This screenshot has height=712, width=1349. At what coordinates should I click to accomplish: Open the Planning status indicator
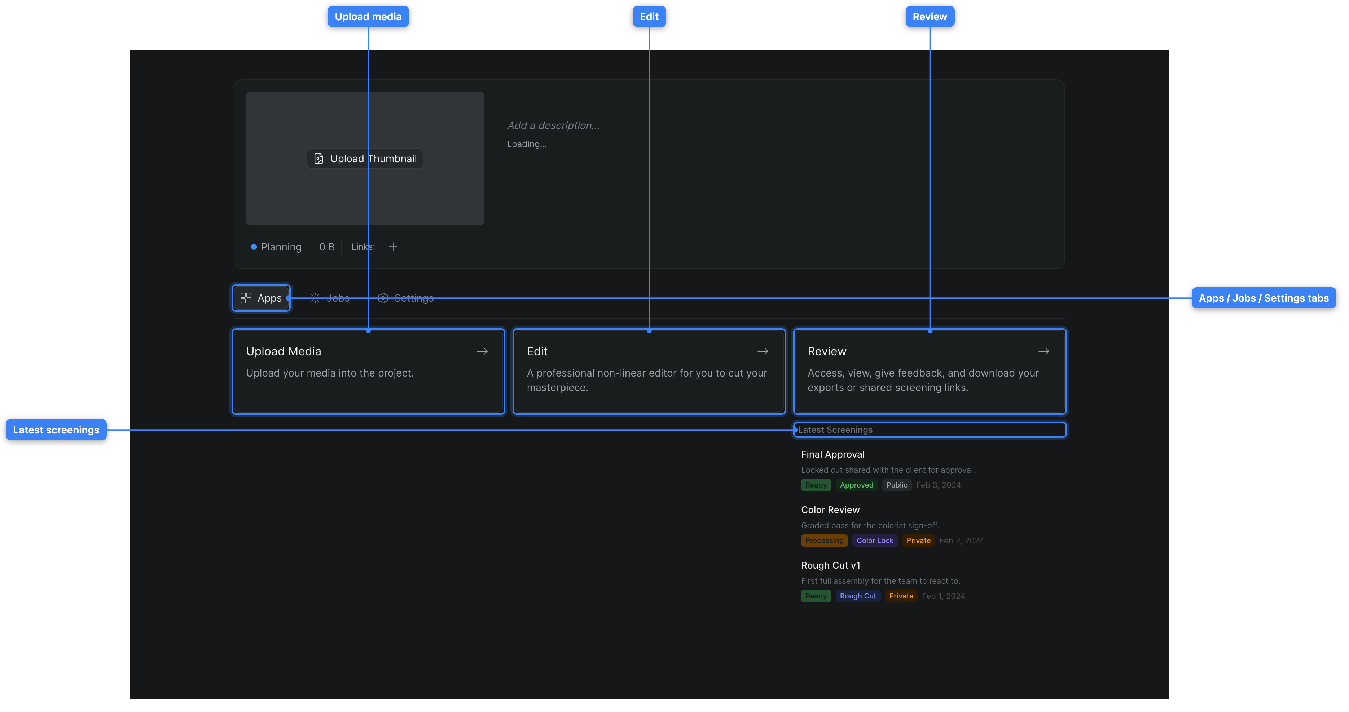(276, 247)
